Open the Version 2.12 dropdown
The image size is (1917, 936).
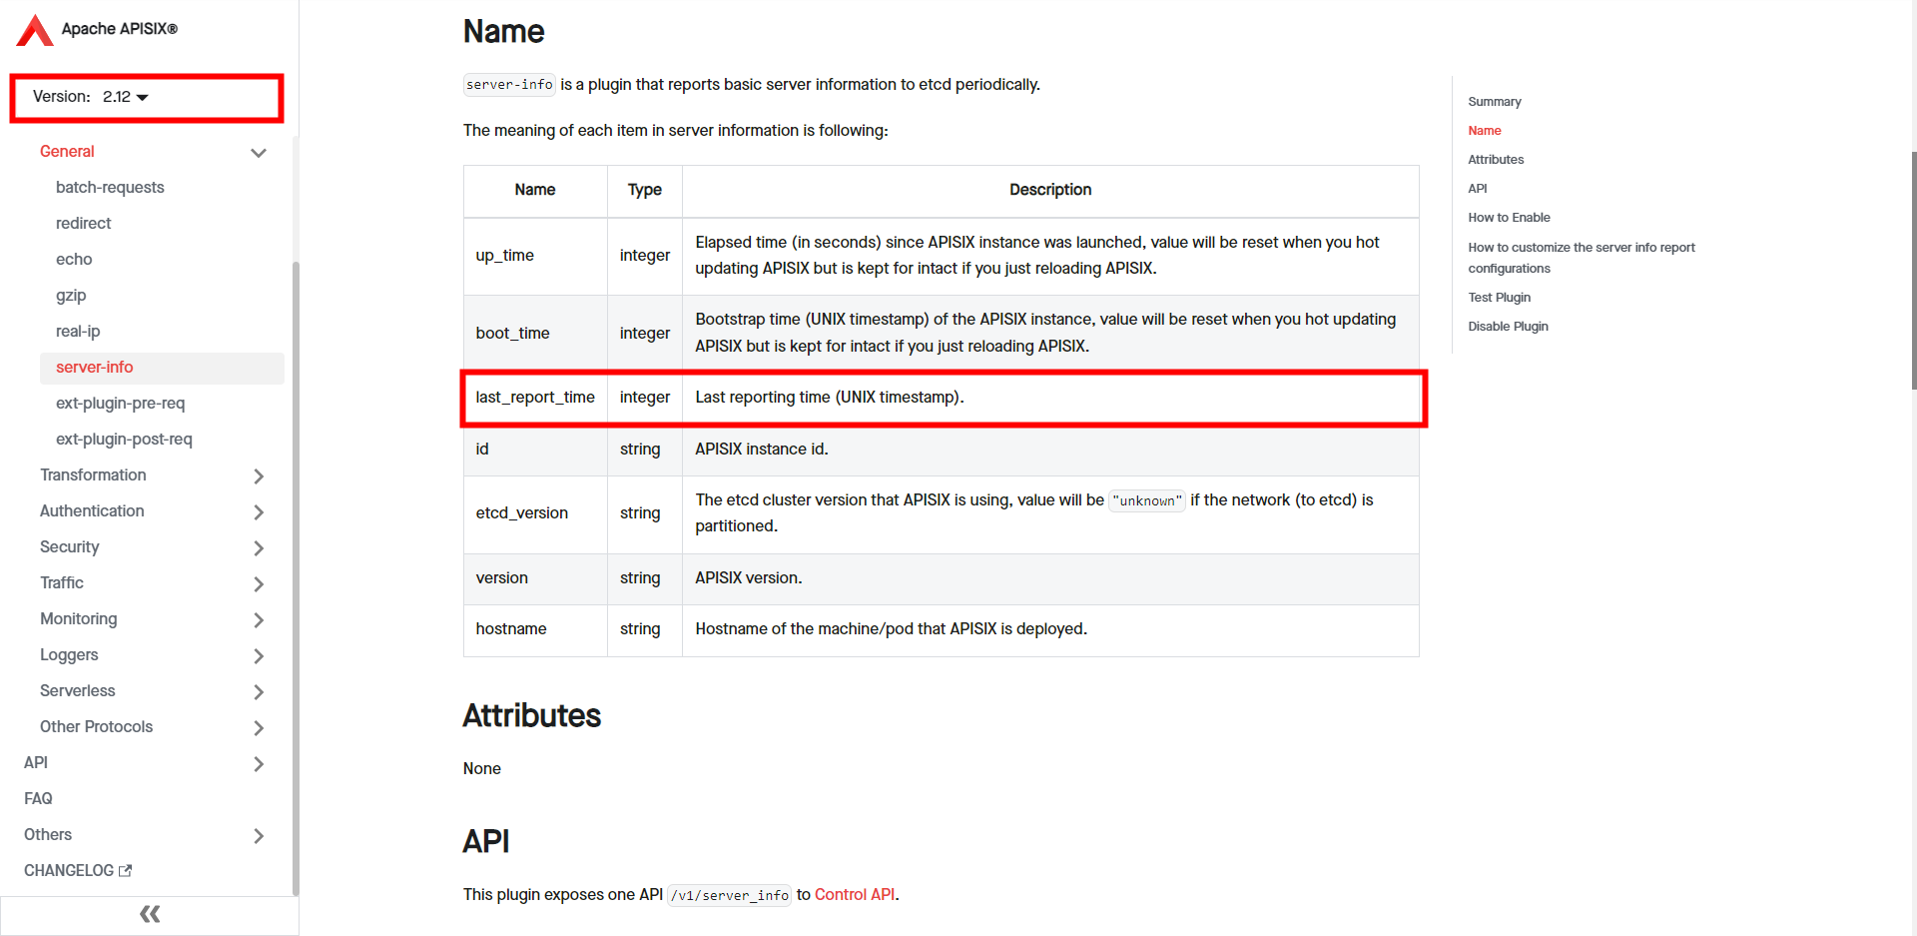point(91,97)
